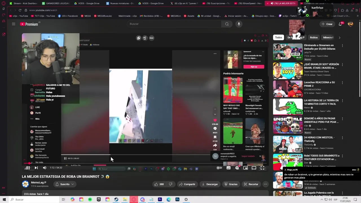
Task: Click the Crear button
Action: coord(327,24)
